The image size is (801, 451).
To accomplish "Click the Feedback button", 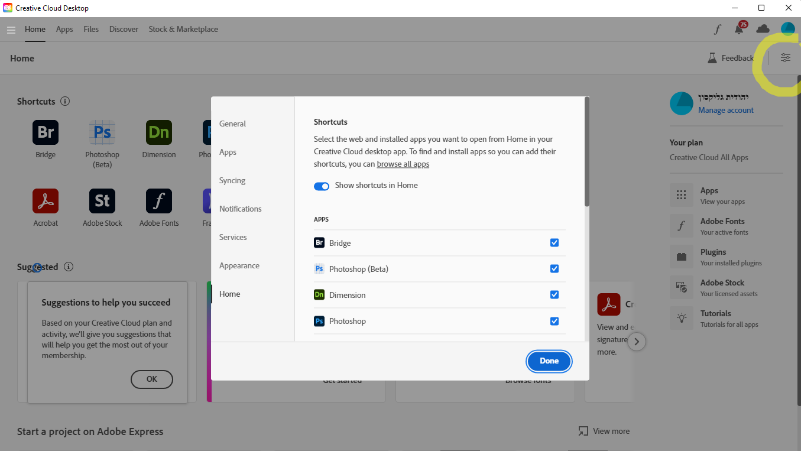I will 731,58.
